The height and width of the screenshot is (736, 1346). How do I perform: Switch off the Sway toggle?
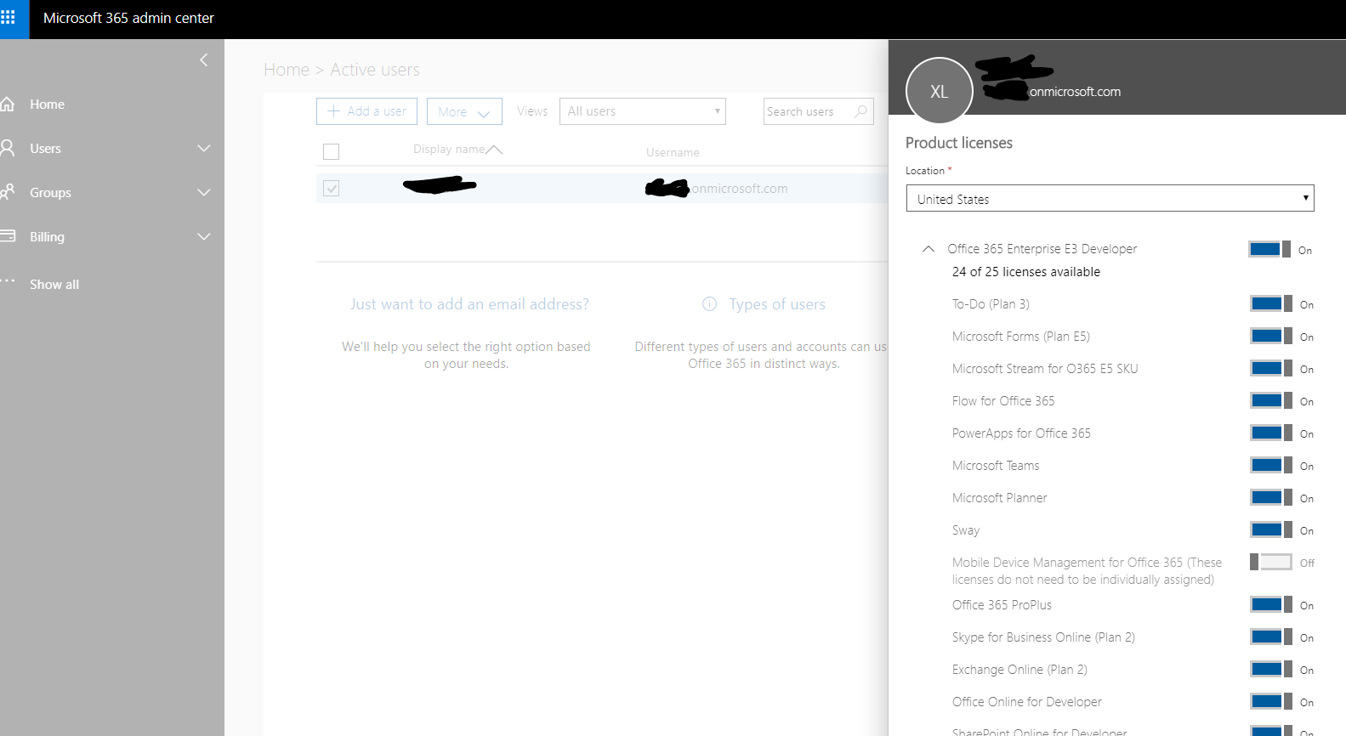coord(1271,529)
